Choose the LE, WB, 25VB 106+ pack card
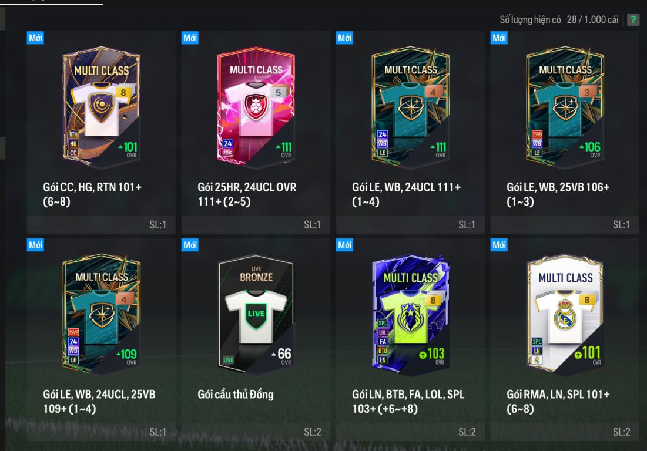This screenshot has height=451, width=647. pos(565,132)
